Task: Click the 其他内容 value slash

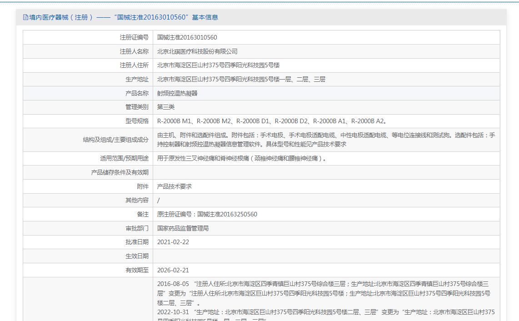Action: [x=159, y=200]
